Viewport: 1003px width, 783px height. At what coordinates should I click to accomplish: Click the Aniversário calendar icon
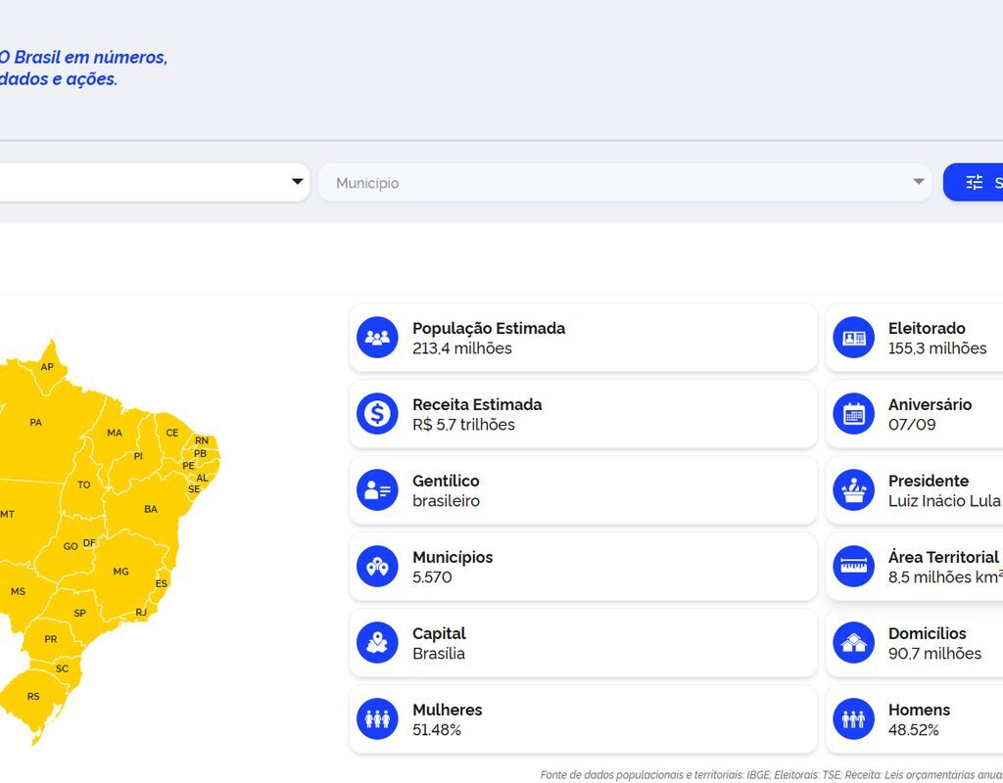[853, 414]
